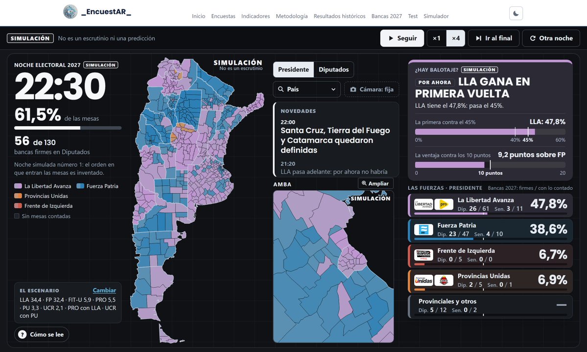Open the Simulador nav item

436,16
